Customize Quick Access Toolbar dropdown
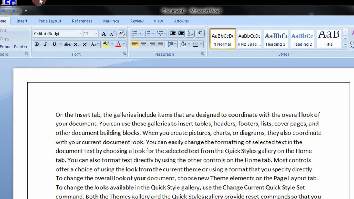This screenshot has width=354, height=199. pos(26,11)
